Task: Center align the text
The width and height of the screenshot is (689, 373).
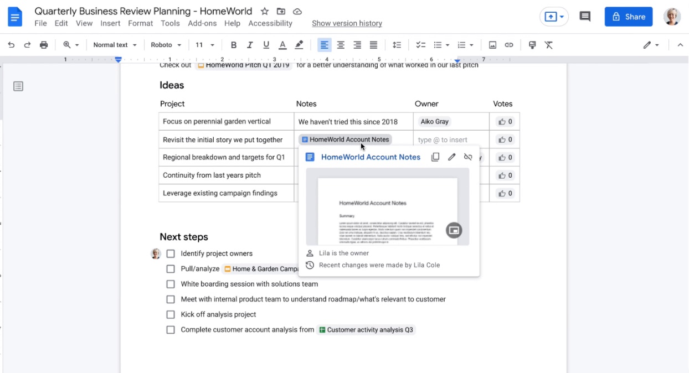Action: 341,45
